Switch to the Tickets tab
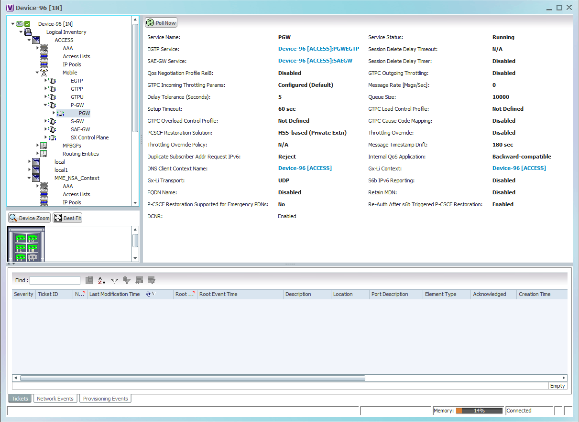This screenshot has height=422, width=579. 20,399
